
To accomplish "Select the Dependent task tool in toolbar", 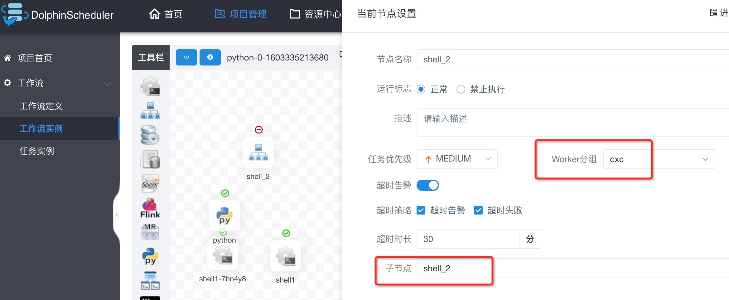I will (151, 281).
